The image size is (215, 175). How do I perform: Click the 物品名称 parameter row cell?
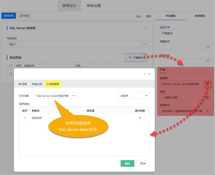tap(37, 118)
